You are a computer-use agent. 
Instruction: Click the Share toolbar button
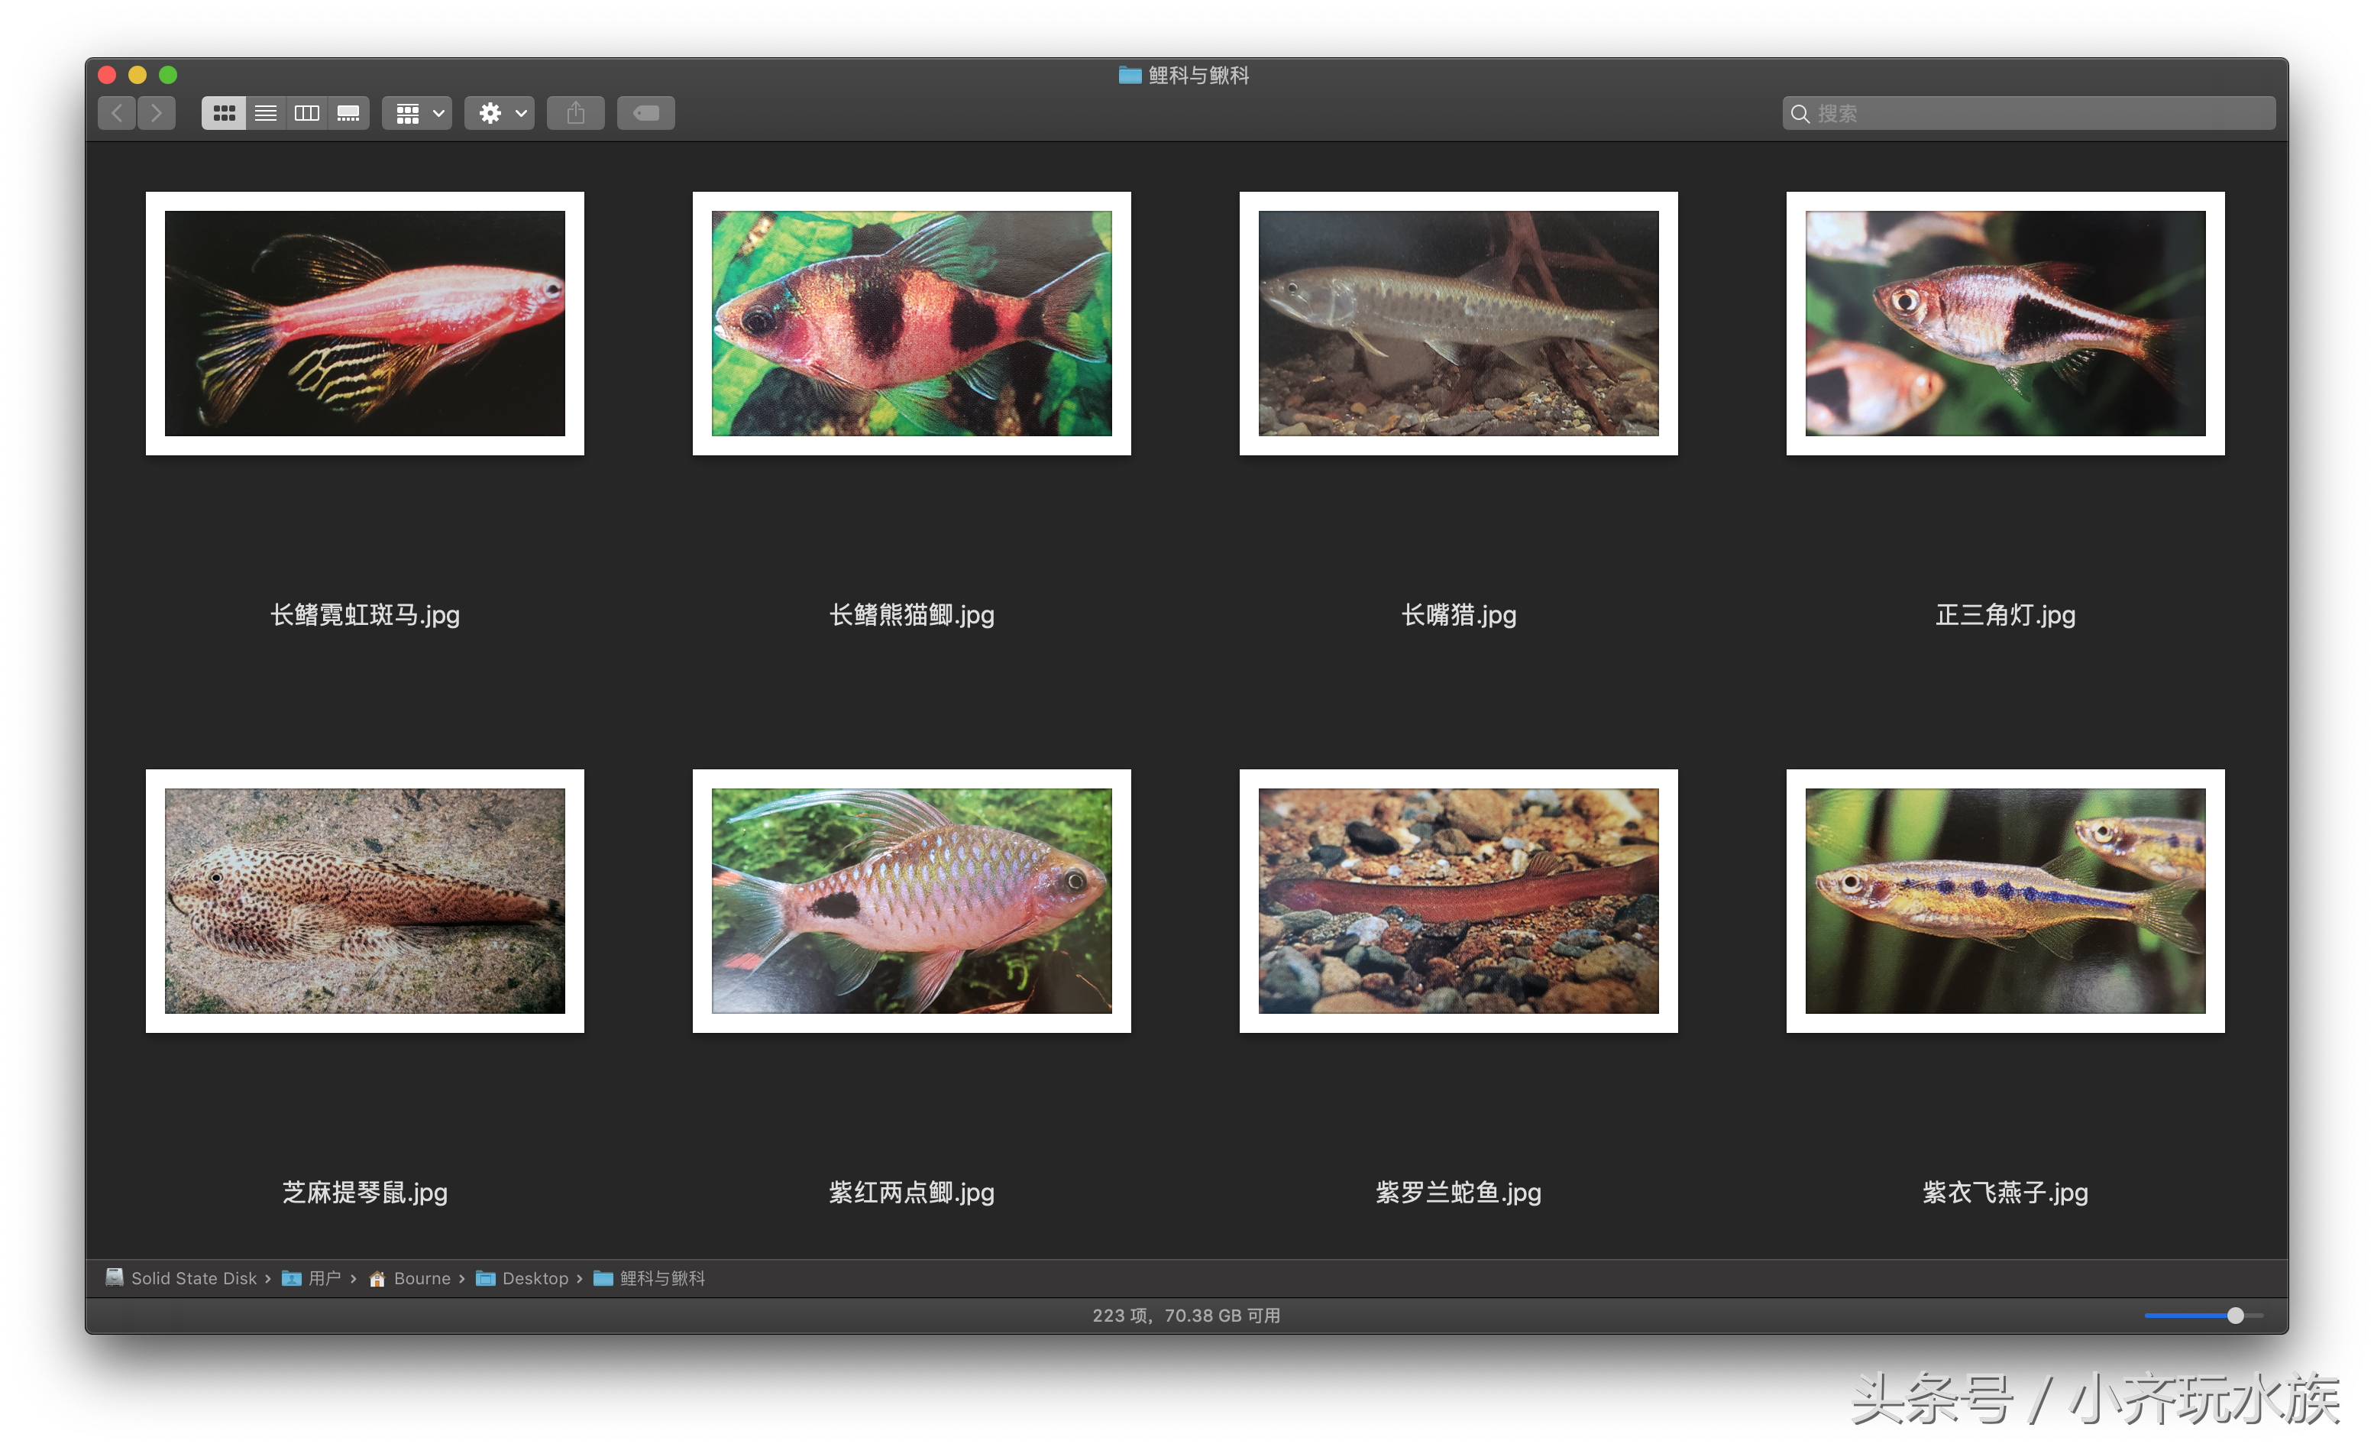tap(576, 114)
